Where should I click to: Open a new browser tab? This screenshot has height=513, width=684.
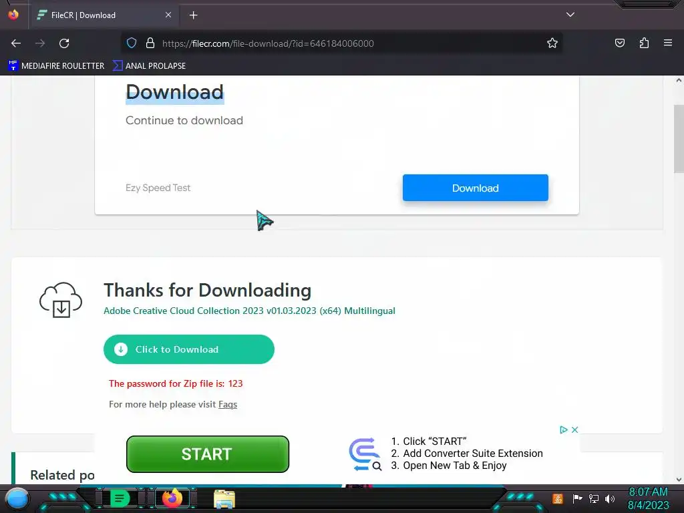194,15
